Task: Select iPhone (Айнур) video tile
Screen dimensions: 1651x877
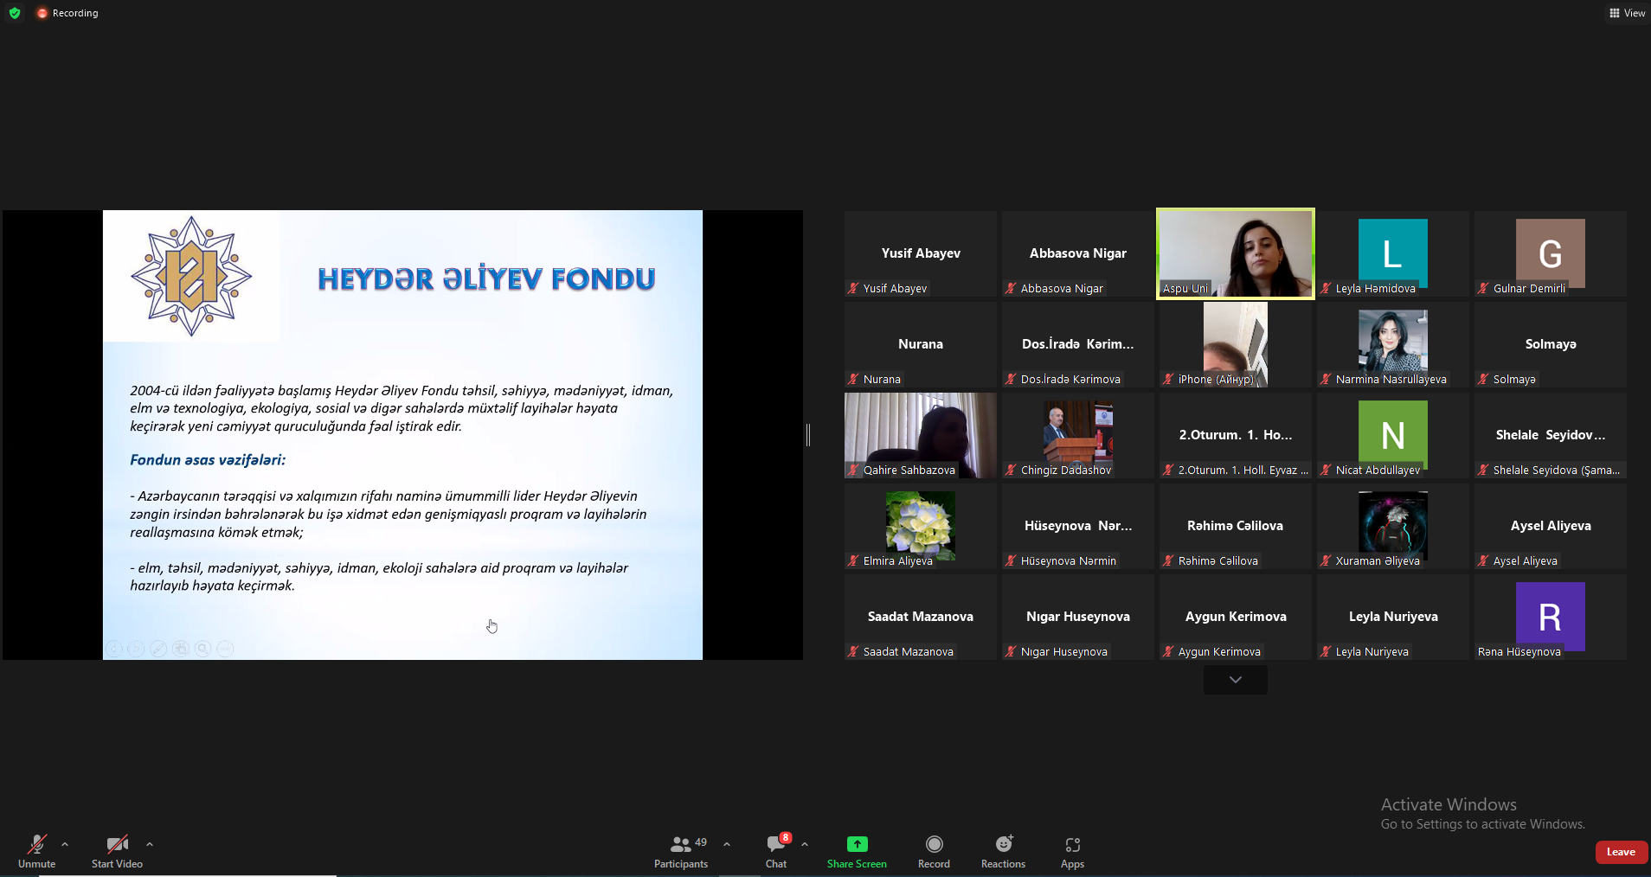Action: 1235,344
